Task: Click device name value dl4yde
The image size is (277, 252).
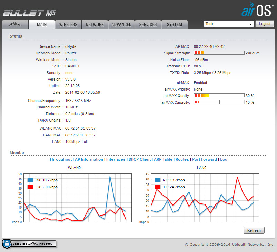Action: click(x=71, y=46)
